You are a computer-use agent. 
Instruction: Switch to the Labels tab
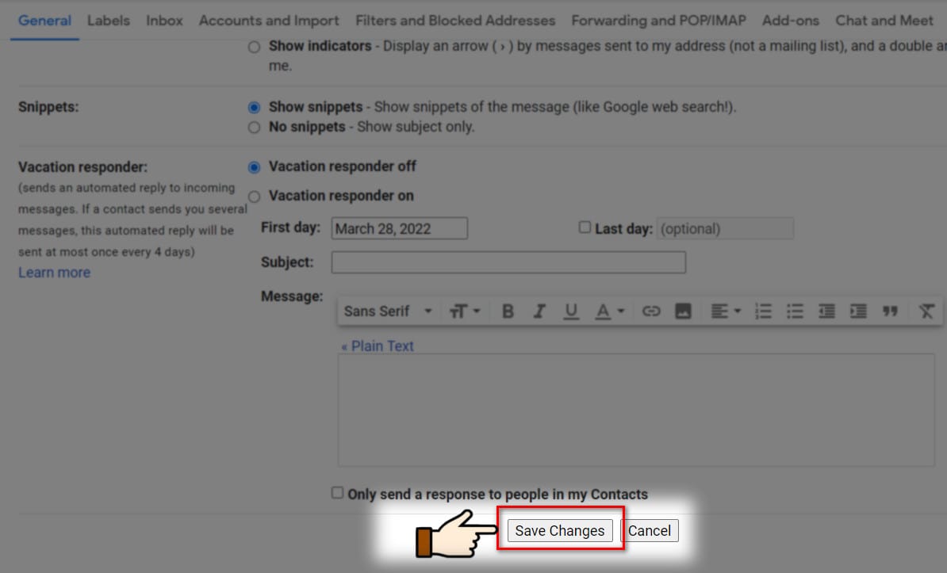(109, 21)
